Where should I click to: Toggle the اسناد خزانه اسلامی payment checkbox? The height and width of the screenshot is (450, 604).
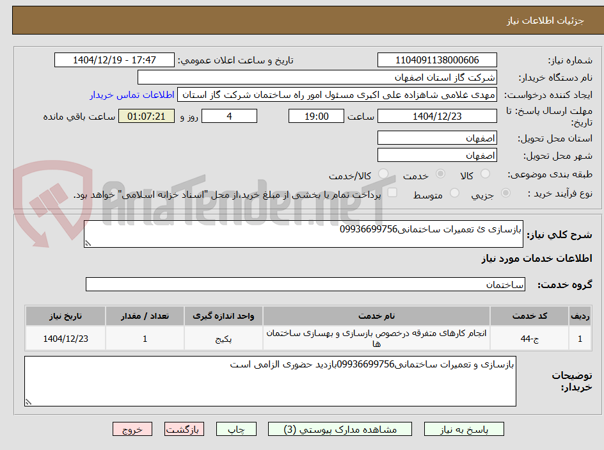tap(392, 192)
